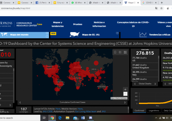Click the volume speaker icon in tray
Screen dimensions: 172x121
tap(167, 118)
